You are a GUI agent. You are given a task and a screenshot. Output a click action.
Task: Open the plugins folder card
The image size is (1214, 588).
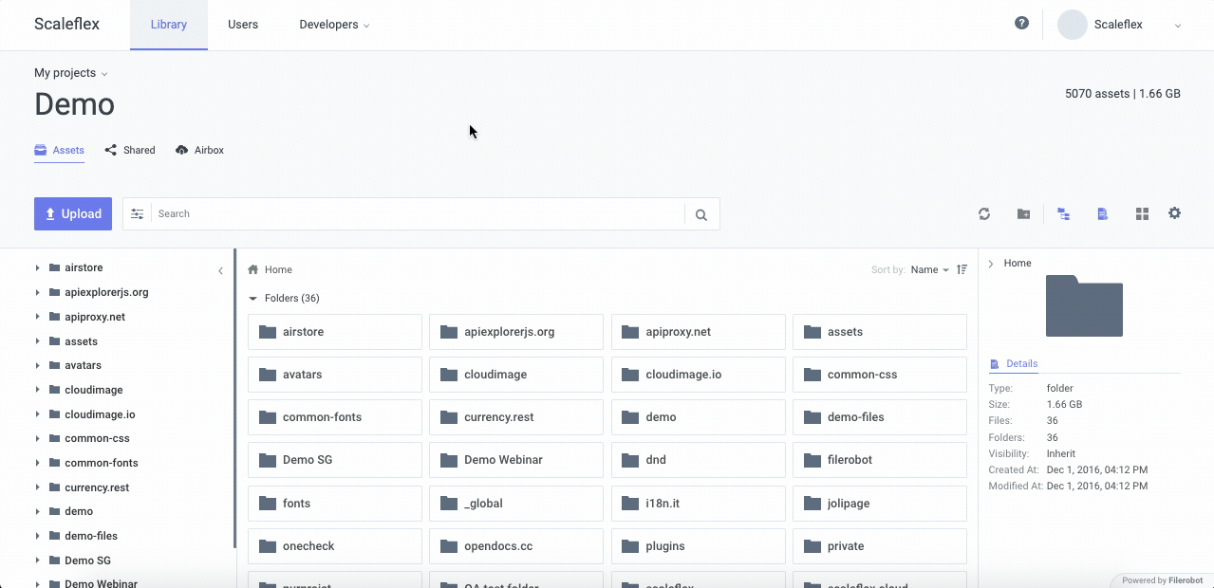699,546
